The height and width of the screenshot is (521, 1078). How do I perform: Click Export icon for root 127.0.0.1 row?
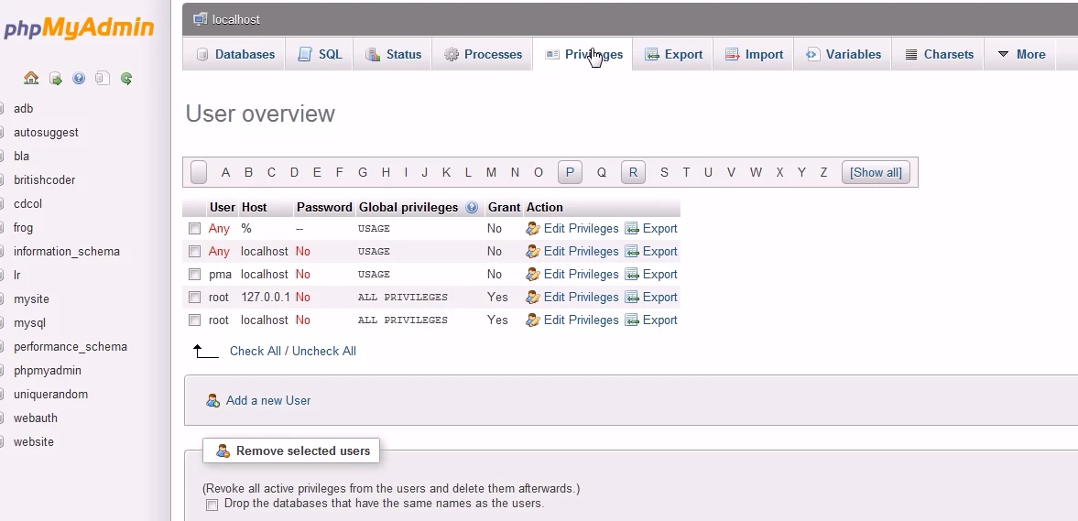pyautogui.click(x=632, y=297)
